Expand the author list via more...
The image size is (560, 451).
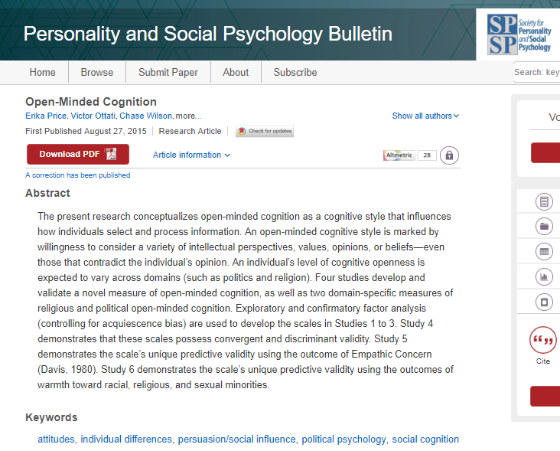click(x=188, y=116)
